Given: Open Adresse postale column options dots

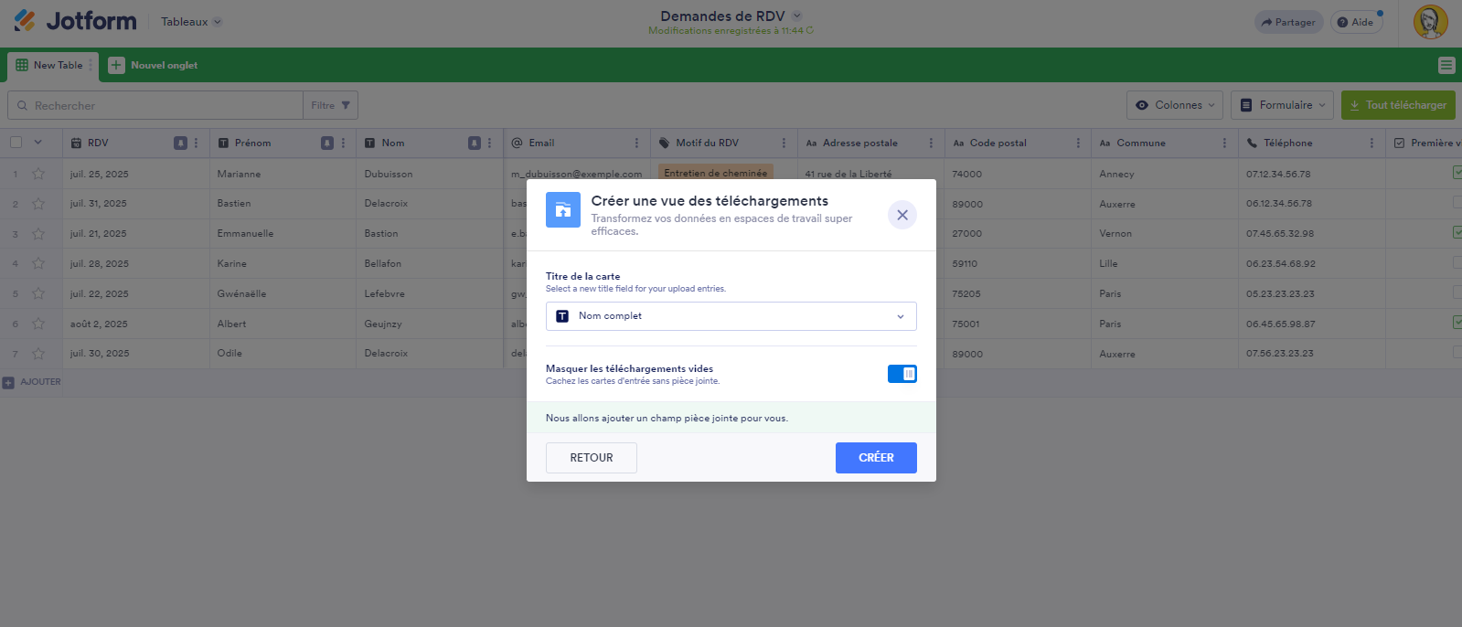Looking at the screenshot, I should pos(931,143).
